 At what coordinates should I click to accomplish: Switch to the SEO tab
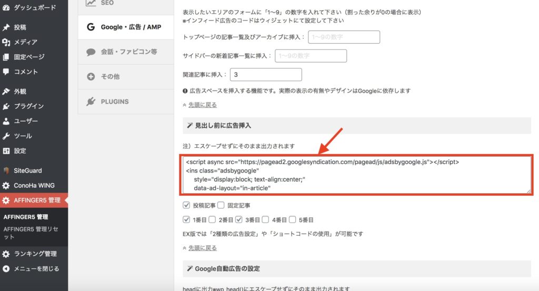126,7
